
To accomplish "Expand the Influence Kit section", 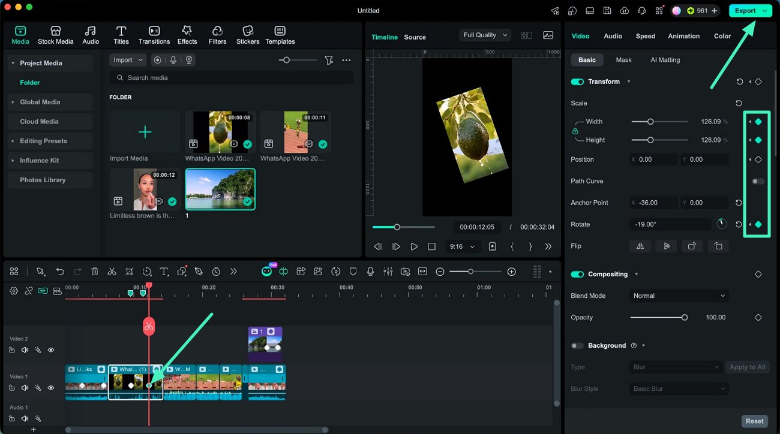I will point(13,161).
